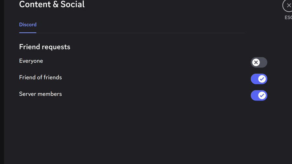This screenshot has width=292, height=164.
Task: Enable the Everyone friend requests toggle
Action: click(259, 62)
